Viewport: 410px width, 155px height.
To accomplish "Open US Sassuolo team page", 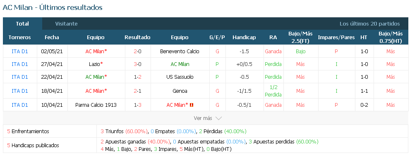I will pyautogui.click(x=180, y=77).
